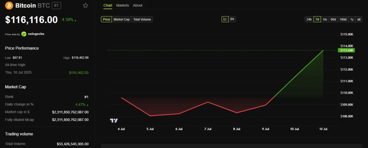368x148 pixels.
Task: Click the 4.47% daily change value
Action: click(80, 104)
